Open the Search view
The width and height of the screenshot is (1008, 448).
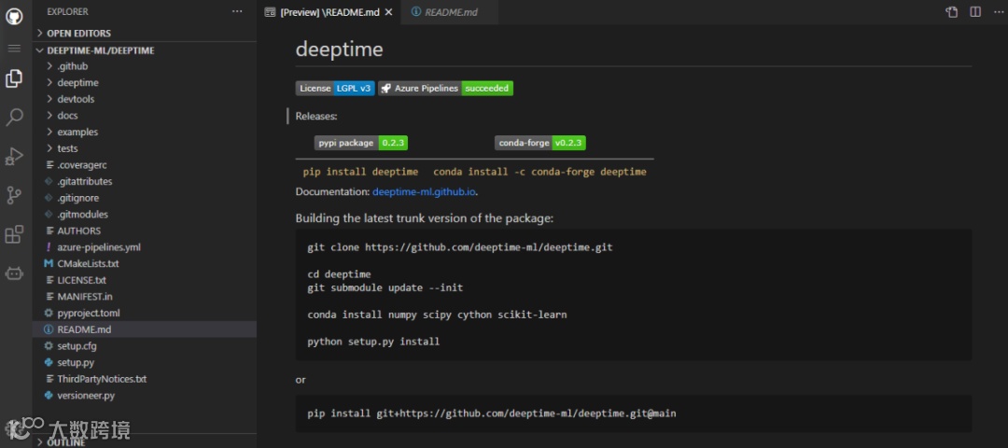(x=14, y=117)
